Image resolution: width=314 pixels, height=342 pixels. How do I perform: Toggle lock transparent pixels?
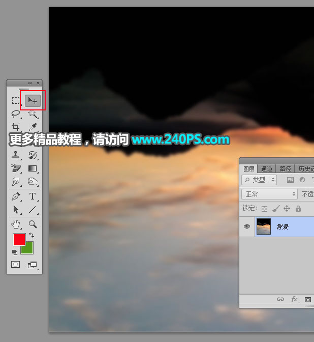point(264,209)
